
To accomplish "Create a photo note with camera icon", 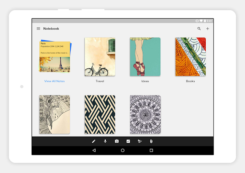I will [117, 141].
